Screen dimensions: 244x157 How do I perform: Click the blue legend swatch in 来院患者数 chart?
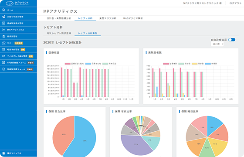pyautogui.click(x=208, y=64)
